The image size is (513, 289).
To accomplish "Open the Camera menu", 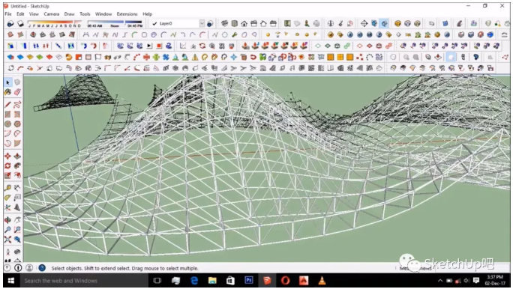I will click(x=51, y=14).
